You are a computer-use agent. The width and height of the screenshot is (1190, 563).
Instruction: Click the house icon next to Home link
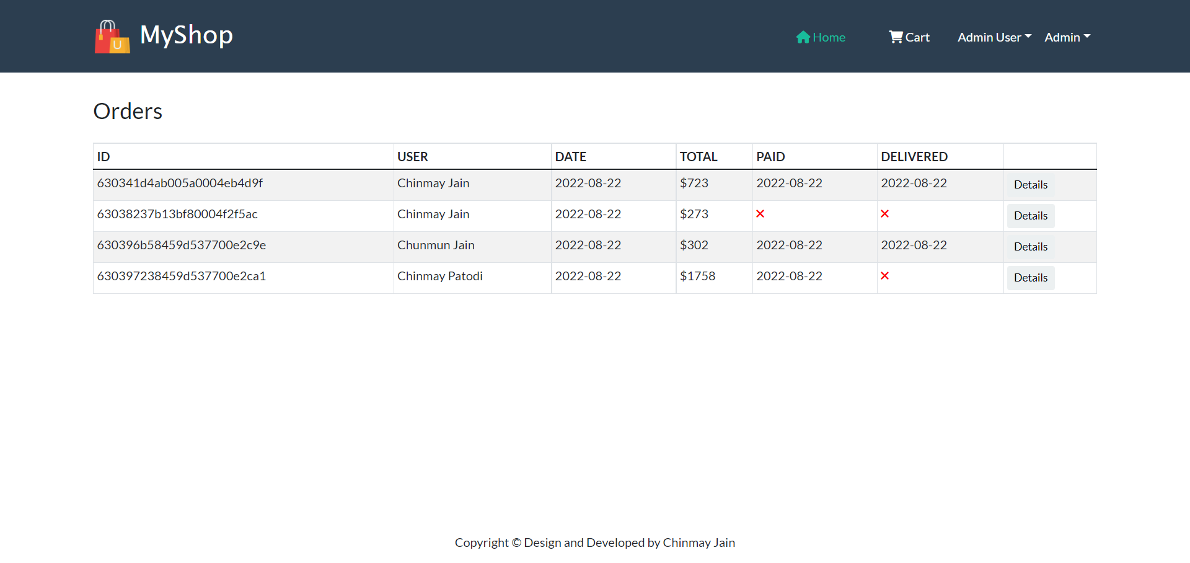pos(804,37)
